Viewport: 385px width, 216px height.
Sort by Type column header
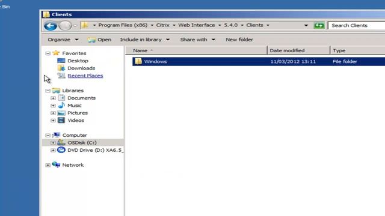[358, 50]
